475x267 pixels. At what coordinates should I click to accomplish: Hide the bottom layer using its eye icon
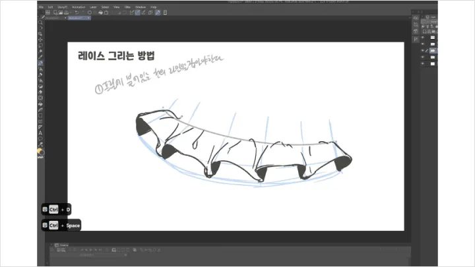[423, 63]
